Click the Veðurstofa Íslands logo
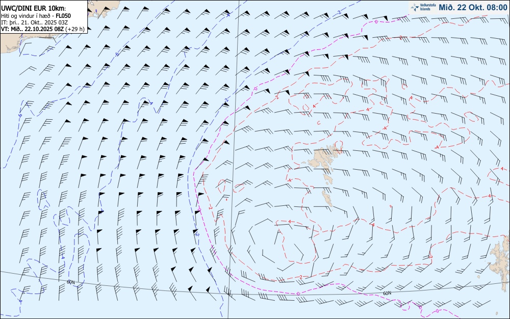This screenshot has height=319, width=510. [x=422, y=8]
